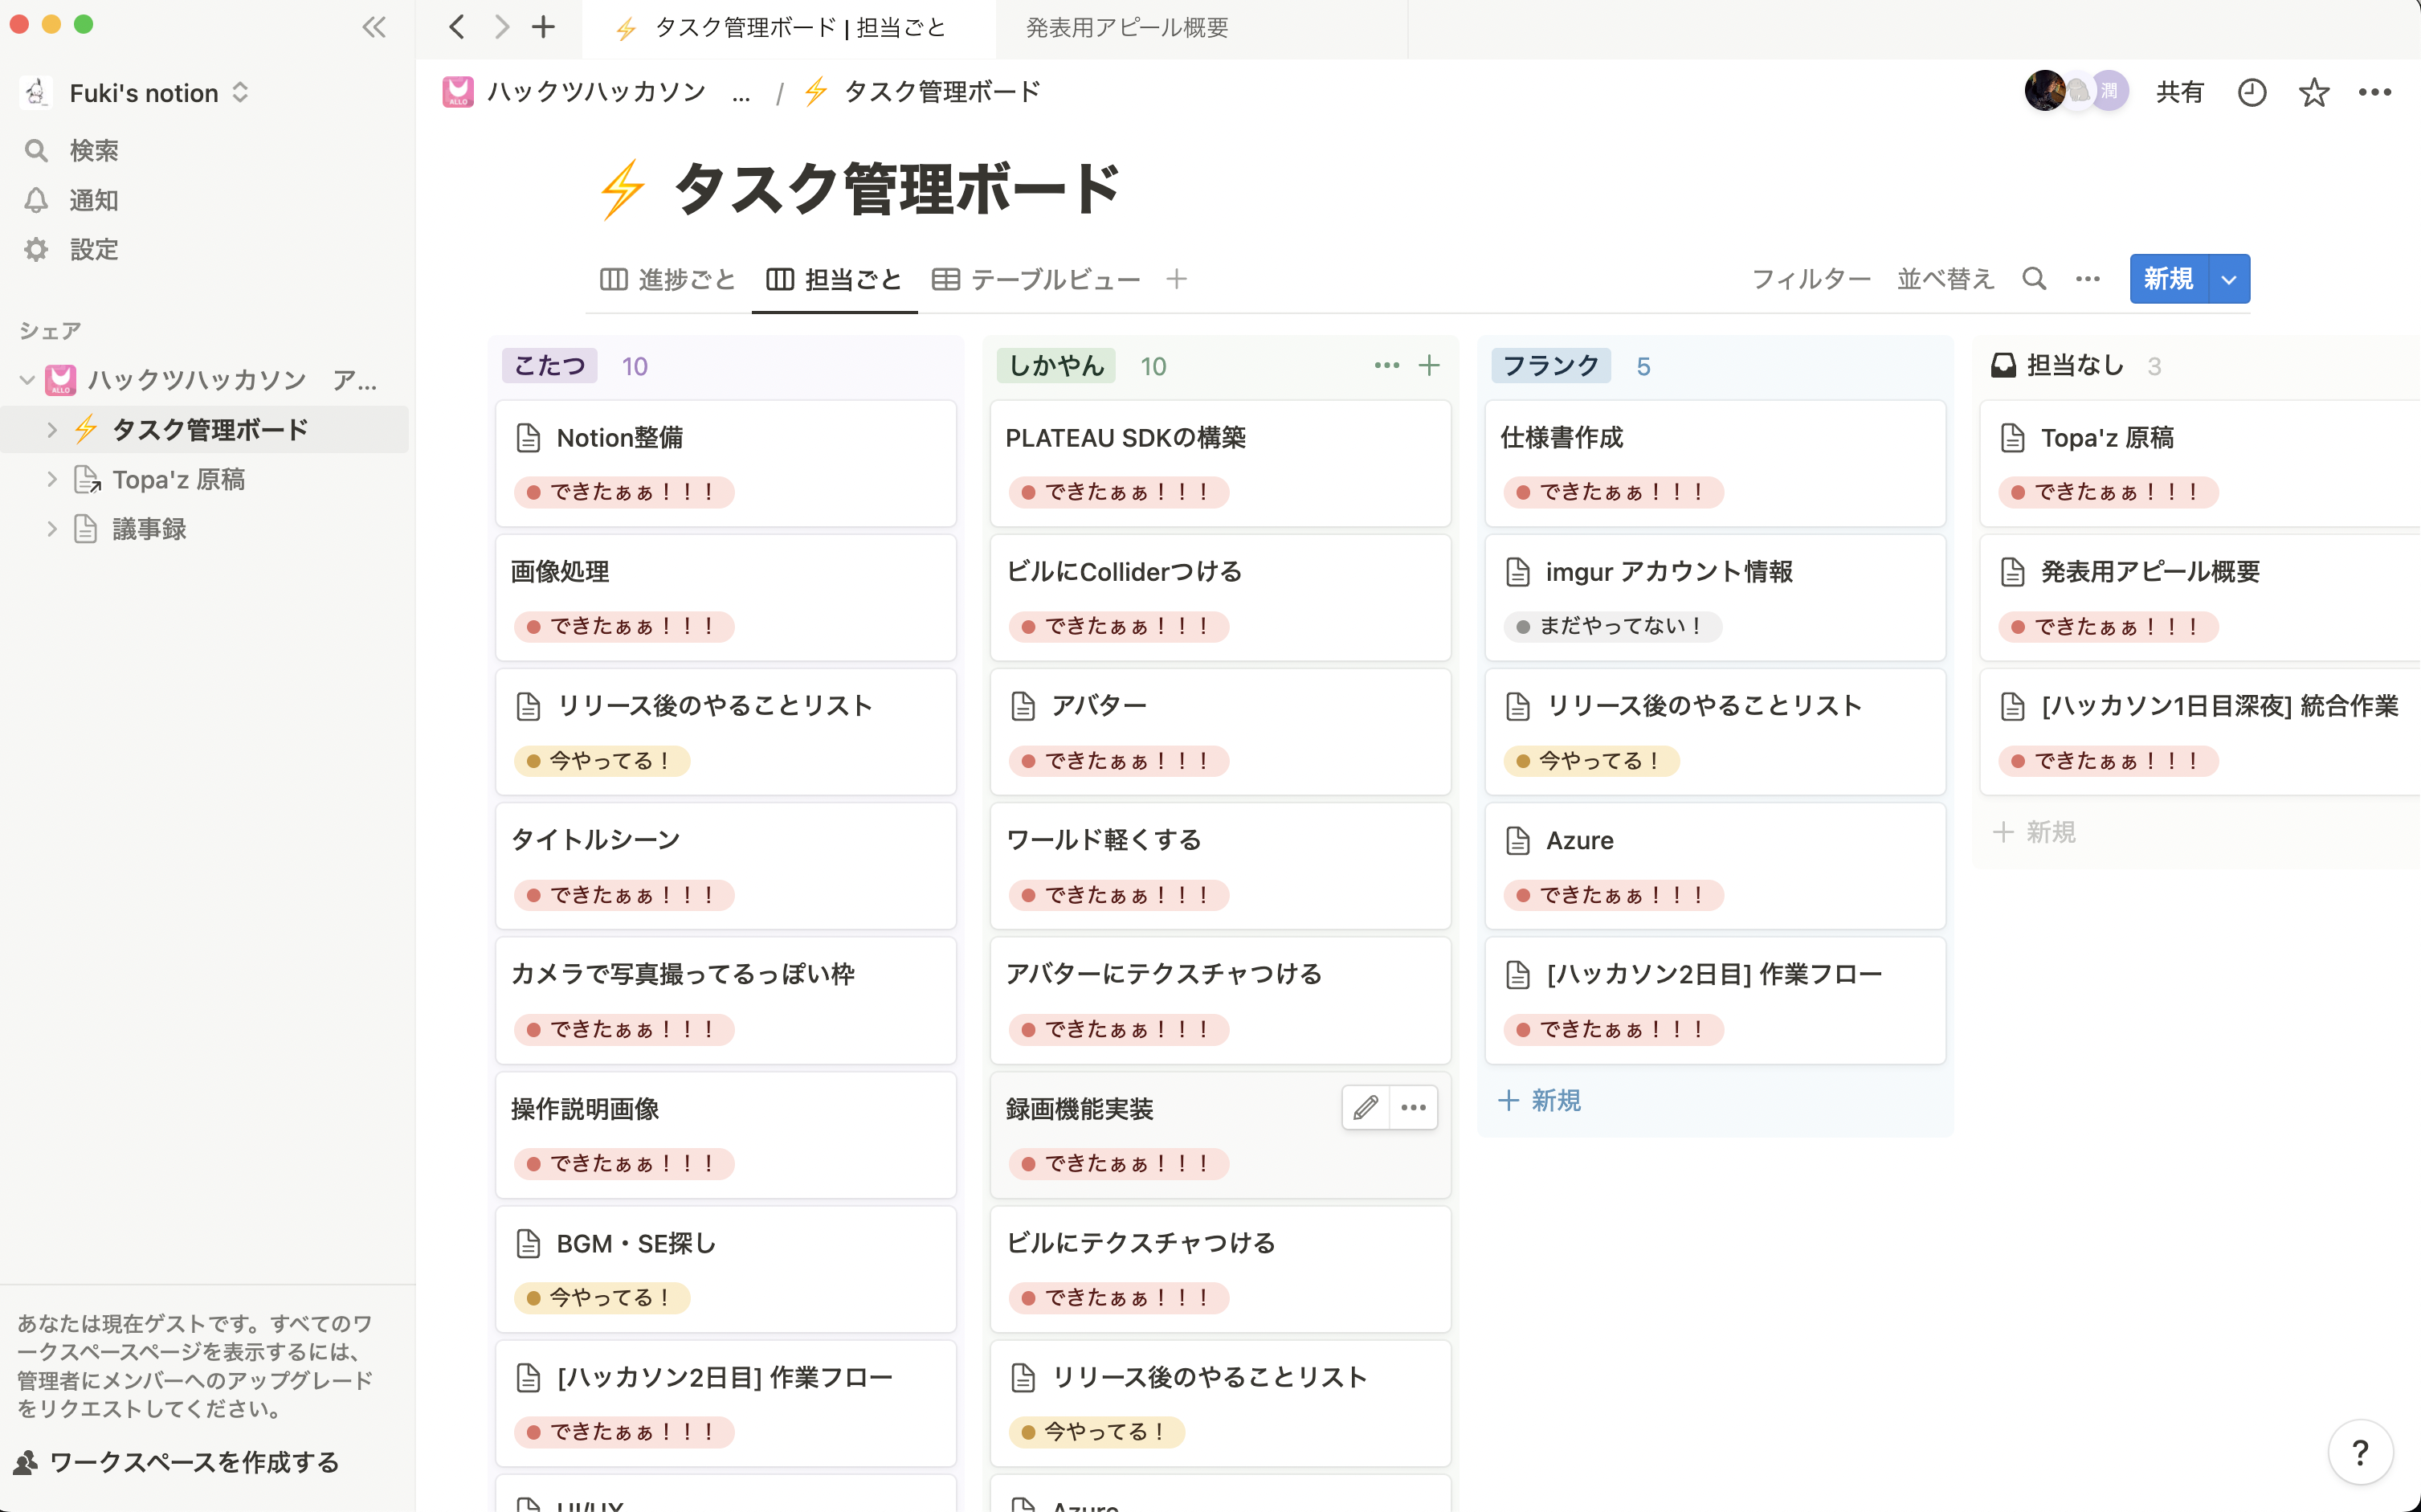This screenshot has width=2421, height=1512.
Task: Edit 録画機能実装 card via the pencil icon
Action: pyautogui.click(x=1365, y=1107)
